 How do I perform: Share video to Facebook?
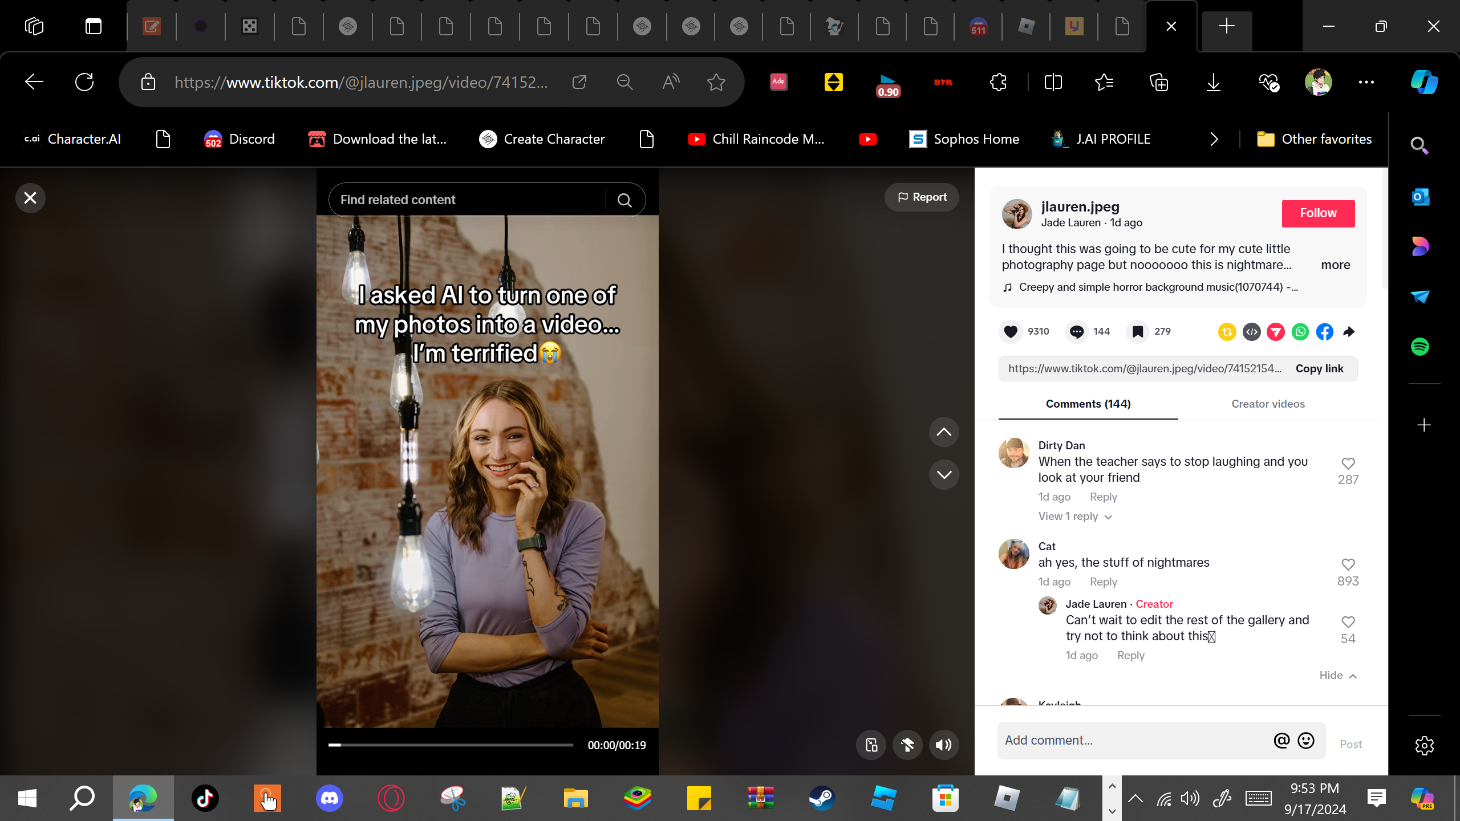1325,331
